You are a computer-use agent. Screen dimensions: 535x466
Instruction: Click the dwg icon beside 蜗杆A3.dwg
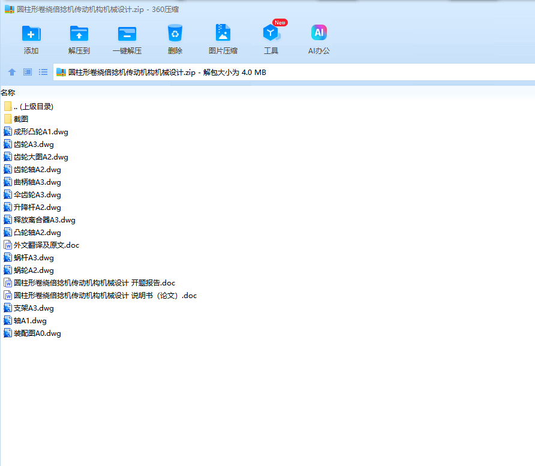pos(8,257)
